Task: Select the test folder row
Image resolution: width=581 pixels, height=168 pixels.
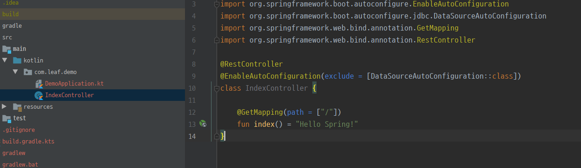Action: click(92, 118)
